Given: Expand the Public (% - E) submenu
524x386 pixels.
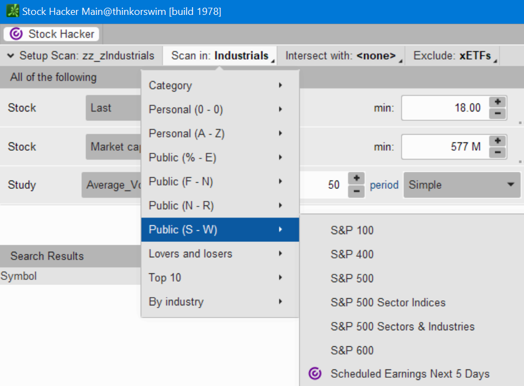Looking at the screenshot, I should point(220,157).
